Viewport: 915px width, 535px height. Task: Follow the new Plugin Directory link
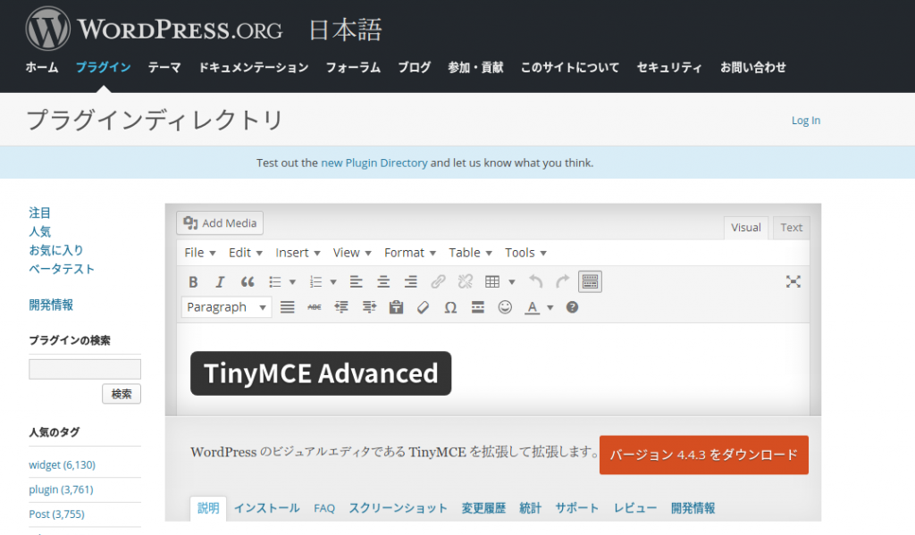click(374, 163)
